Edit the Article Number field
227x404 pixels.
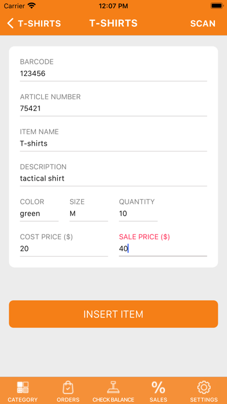pyautogui.click(x=113, y=109)
